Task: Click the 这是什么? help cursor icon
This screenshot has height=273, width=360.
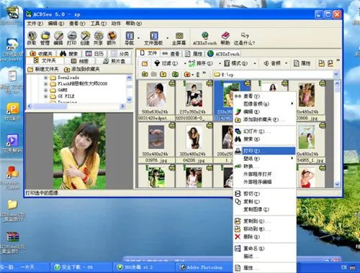Action: click(244, 38)
